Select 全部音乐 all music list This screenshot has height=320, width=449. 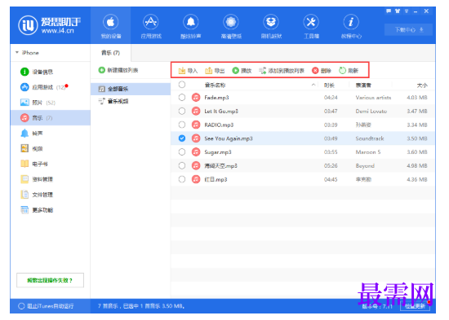tap(131, 89)
